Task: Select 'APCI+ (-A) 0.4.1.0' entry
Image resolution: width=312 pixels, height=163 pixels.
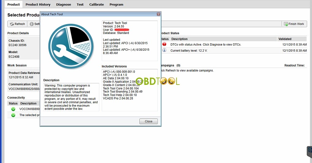Action: point(115,75)
